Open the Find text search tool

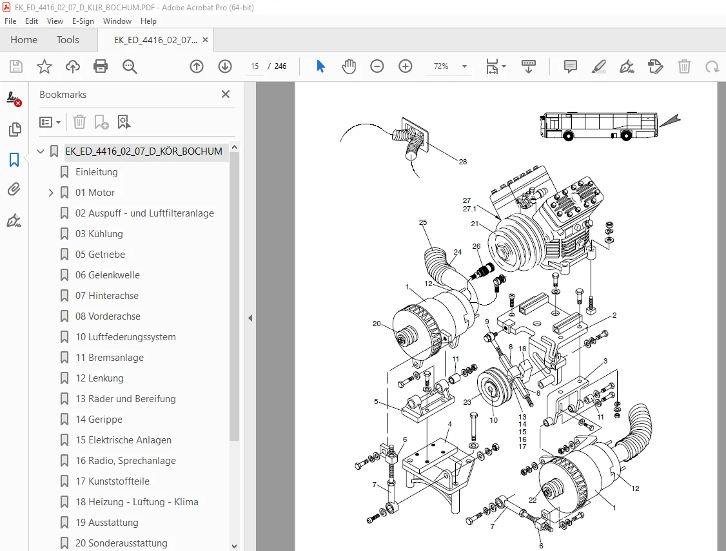[x=130, y=66]
